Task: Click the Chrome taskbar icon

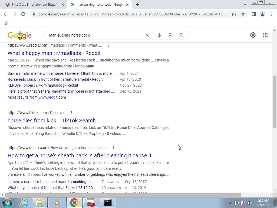Action: (x=74, y=203)
